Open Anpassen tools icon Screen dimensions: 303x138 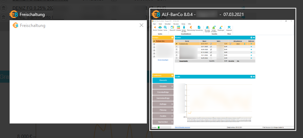[x=229, y=27]
